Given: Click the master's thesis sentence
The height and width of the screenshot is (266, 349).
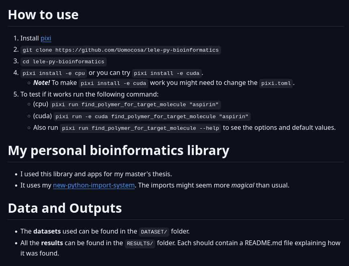Looking at the screenshot, I should click(x=96, y=174).
